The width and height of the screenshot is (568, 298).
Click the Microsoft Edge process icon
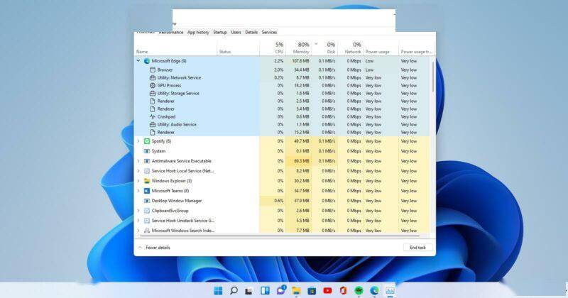point(146,62)
